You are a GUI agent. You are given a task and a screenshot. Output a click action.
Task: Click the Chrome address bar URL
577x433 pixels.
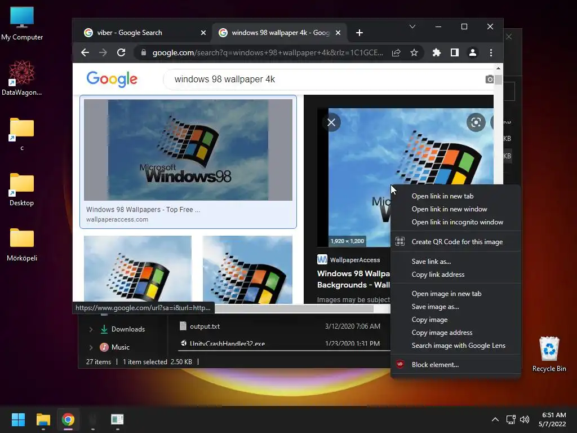268,52
